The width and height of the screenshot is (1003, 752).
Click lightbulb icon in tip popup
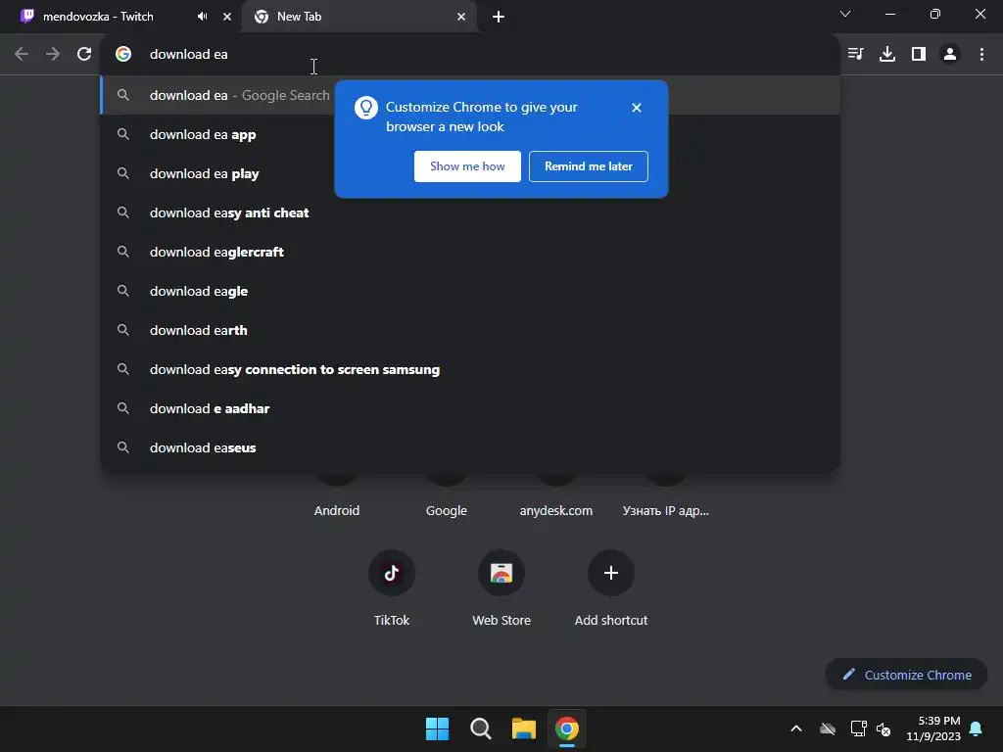pos(366,108)
